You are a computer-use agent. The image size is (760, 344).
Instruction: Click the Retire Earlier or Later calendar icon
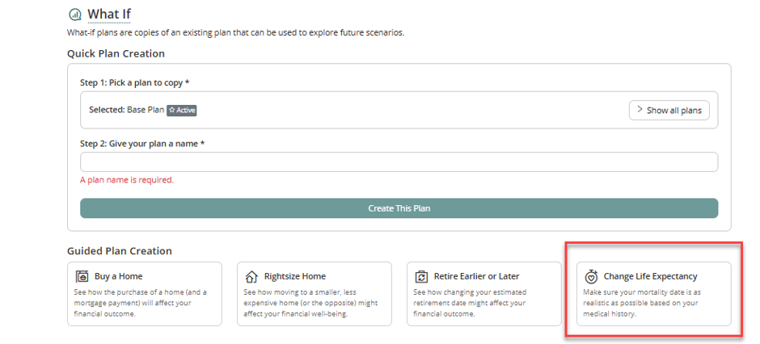click(421, 277)
